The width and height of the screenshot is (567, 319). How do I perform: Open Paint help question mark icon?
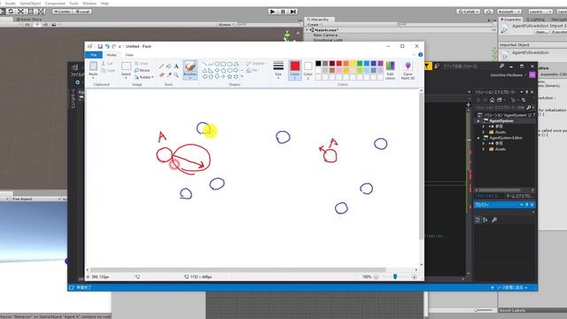pyautogui.click(x=420, y=55)
